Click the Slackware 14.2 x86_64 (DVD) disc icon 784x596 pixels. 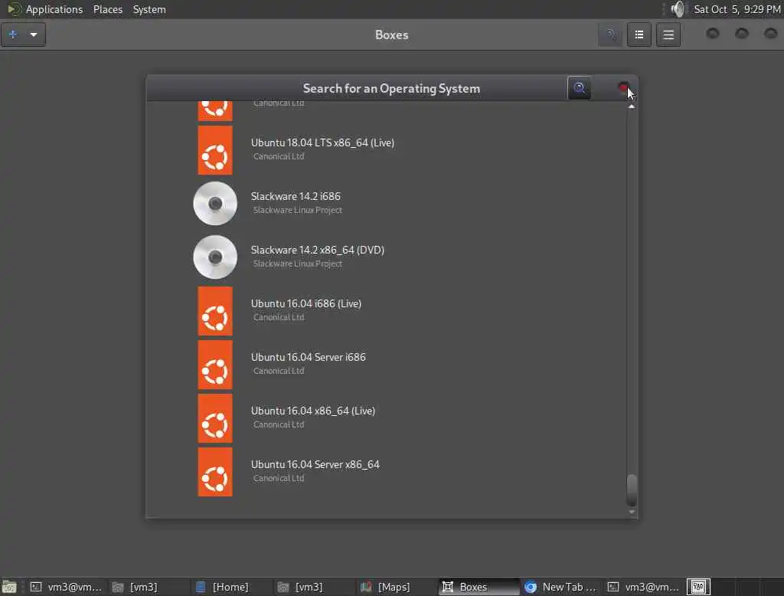point(215,257)
